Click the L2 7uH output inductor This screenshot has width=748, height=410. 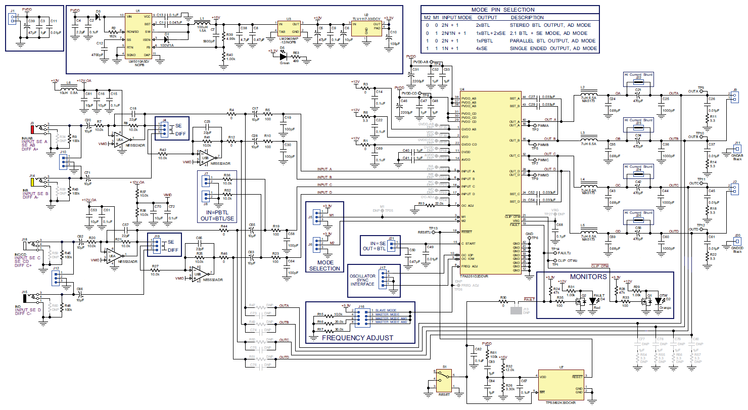(x=588, y=94)
